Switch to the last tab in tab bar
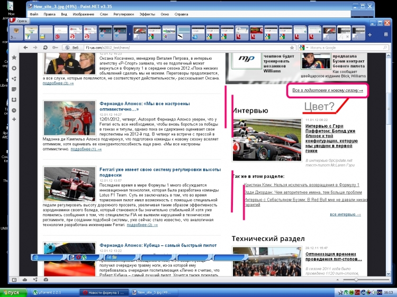Viewport: 397px width, 297px height. point(358,33)
